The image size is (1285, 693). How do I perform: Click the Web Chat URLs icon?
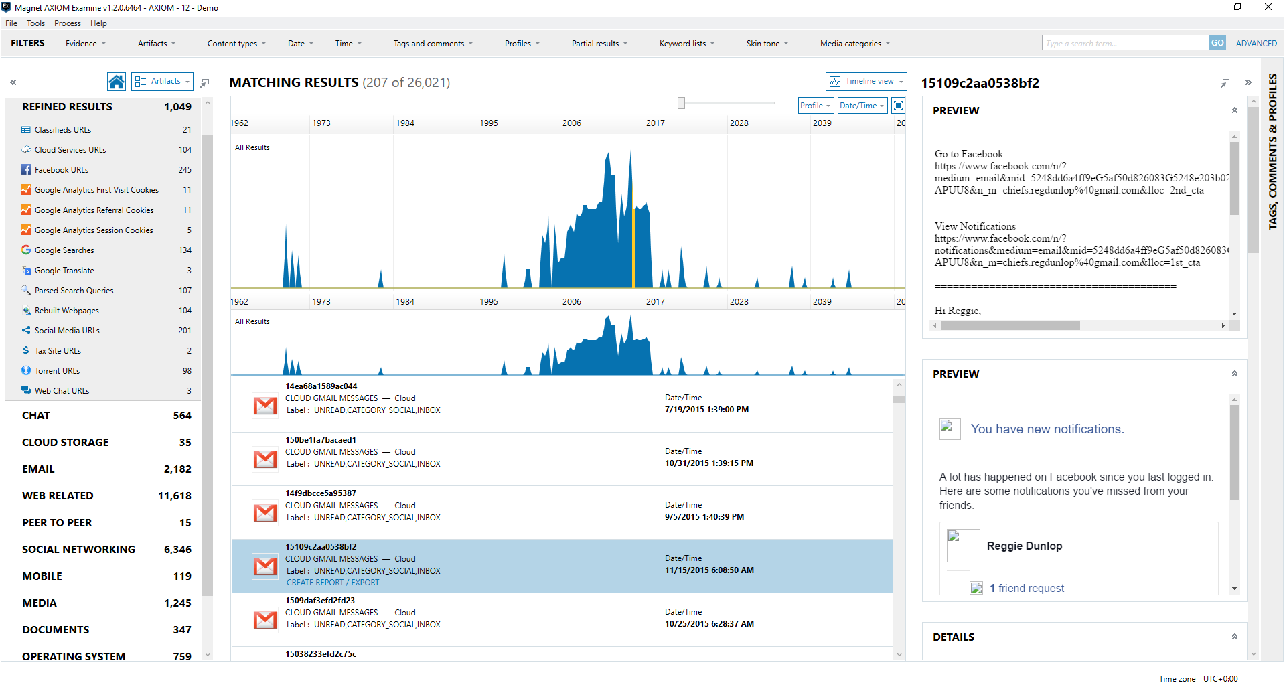tap(26, 391)
